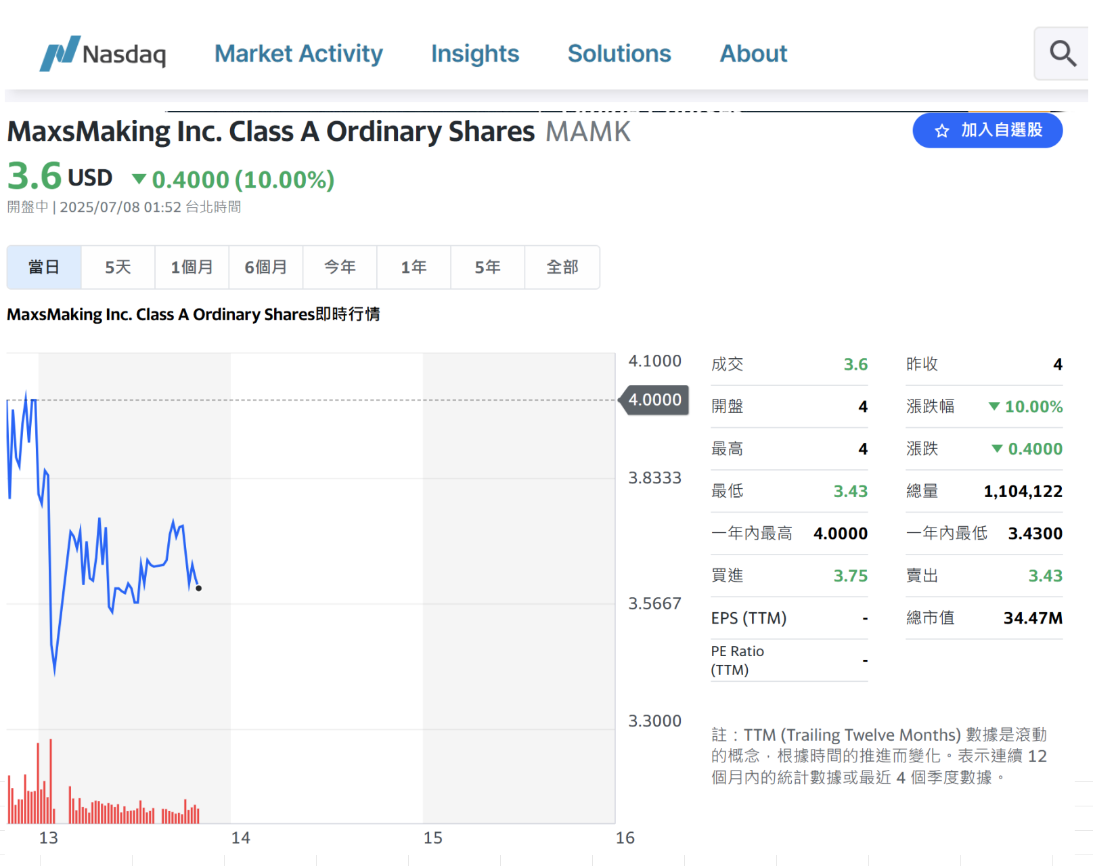
Task: Click the 賣出 value 3.43
Action: (1045, 576)
